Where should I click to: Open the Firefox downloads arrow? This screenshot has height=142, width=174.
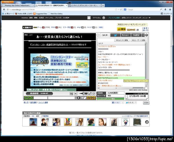tap(165, 10)
